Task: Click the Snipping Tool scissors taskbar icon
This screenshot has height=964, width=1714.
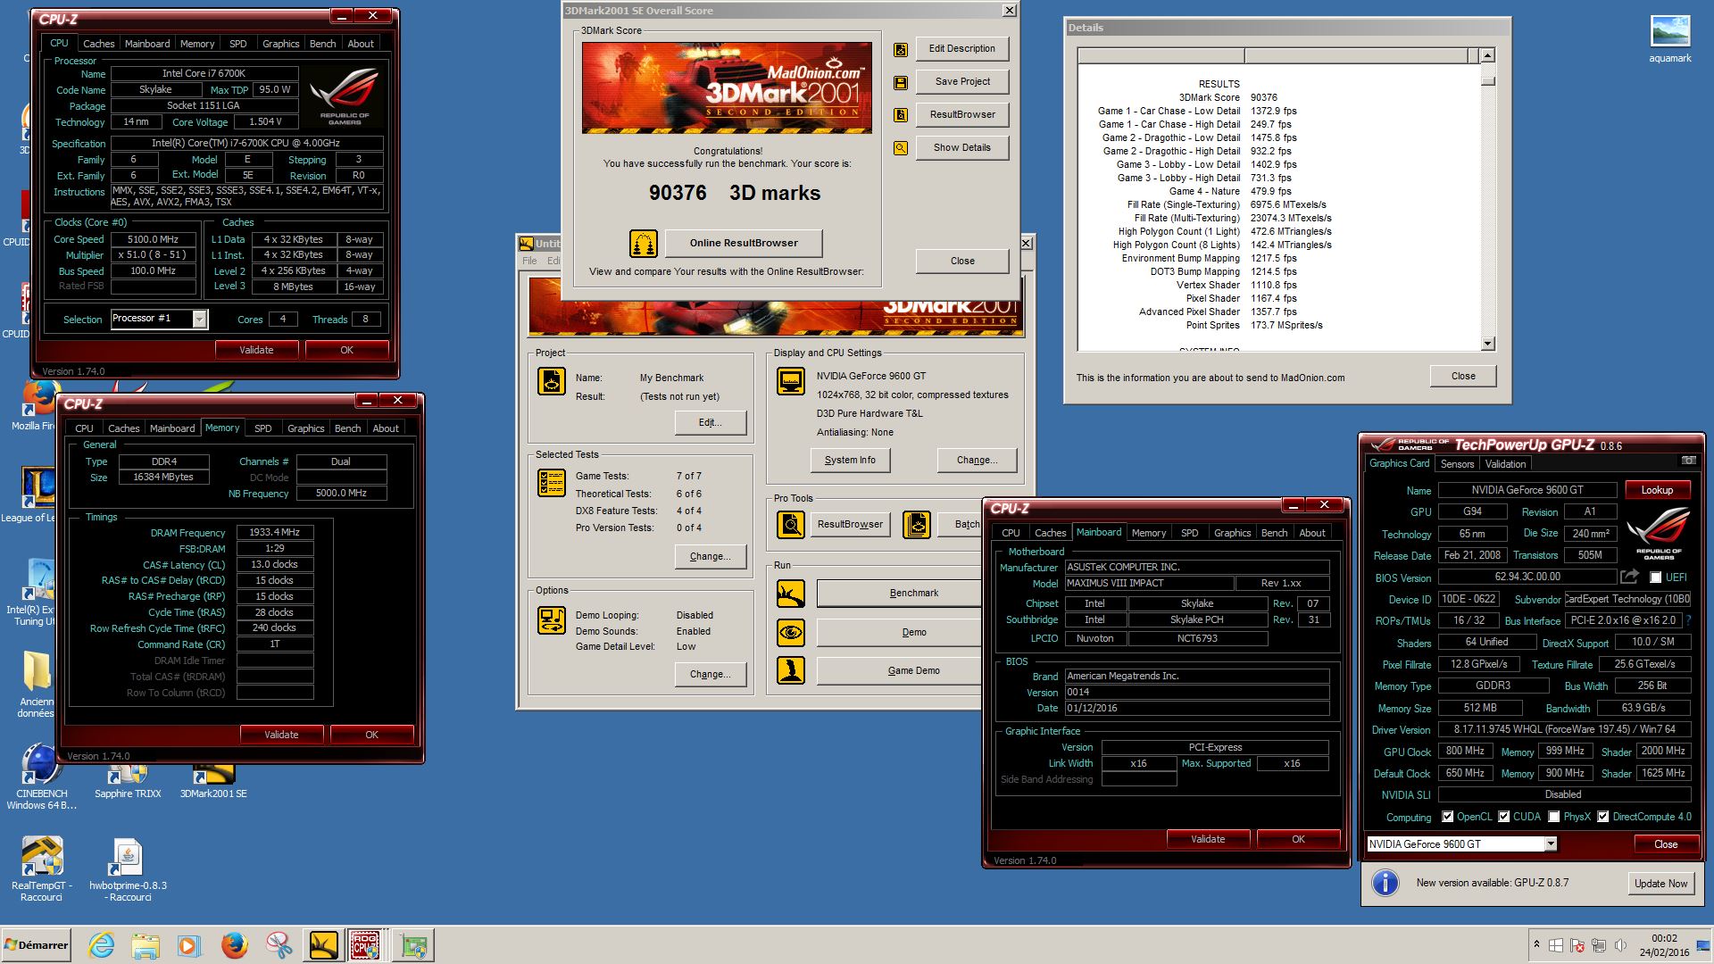Action: 279,945
